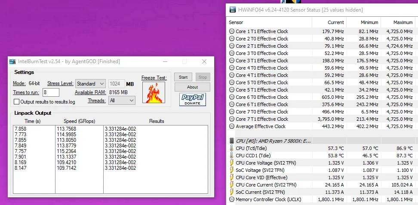Click the thermometer icon for CPU CCD1 (Tdie)
This screenshot has width=418, height=205.
[232, 156]
